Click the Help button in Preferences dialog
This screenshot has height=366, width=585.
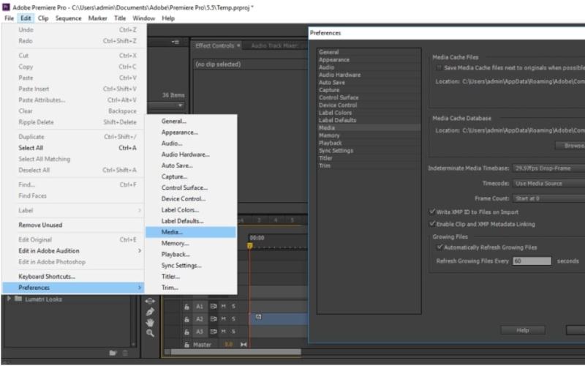tap(522, 330)
